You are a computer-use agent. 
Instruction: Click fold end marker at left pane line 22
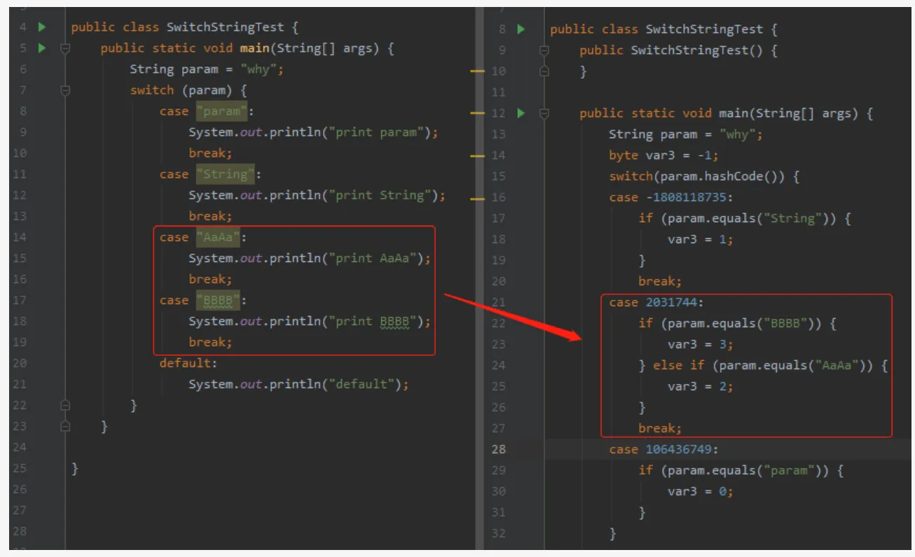click(65, 405)
